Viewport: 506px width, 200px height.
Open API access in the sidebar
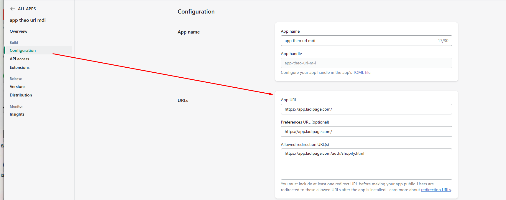(19, 59)
